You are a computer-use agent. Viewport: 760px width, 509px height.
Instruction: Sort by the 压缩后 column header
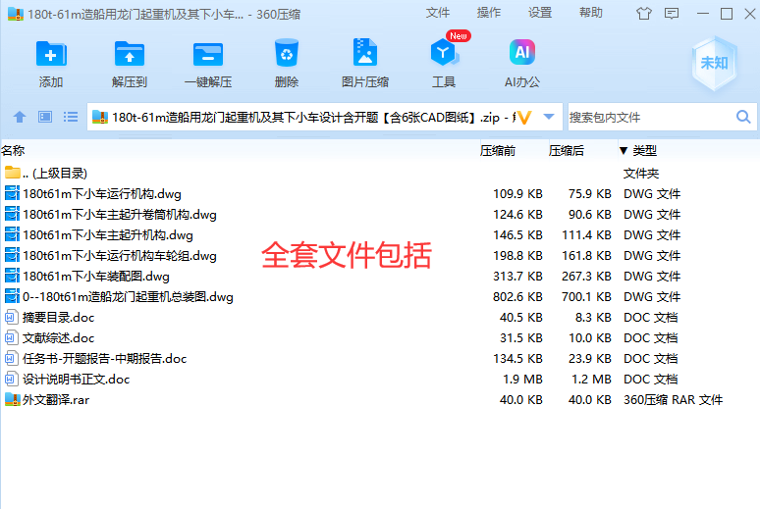[567, 151]
